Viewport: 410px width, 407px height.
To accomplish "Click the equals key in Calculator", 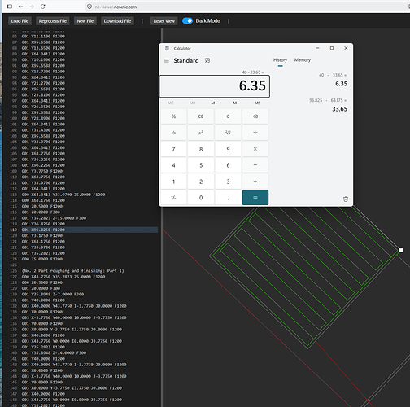I will tap(255, 198).
